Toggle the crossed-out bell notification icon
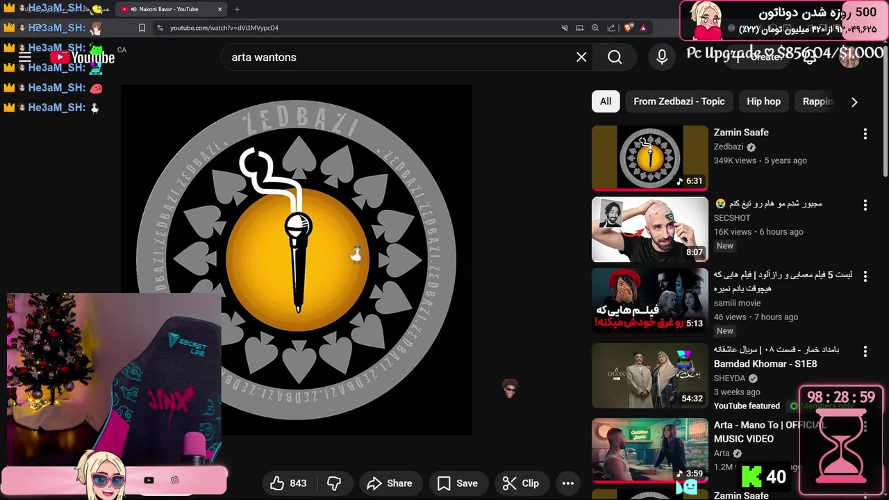The width and height of the screenshot is (889, 500). (565, 28)
